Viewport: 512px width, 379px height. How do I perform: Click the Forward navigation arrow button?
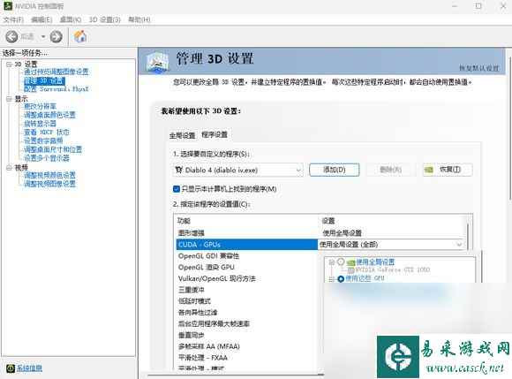point(56,36)
